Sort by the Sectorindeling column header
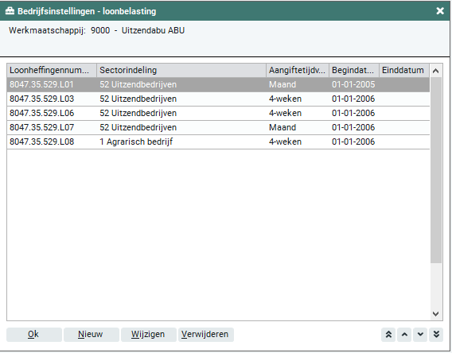 click(x=181, y=70)
